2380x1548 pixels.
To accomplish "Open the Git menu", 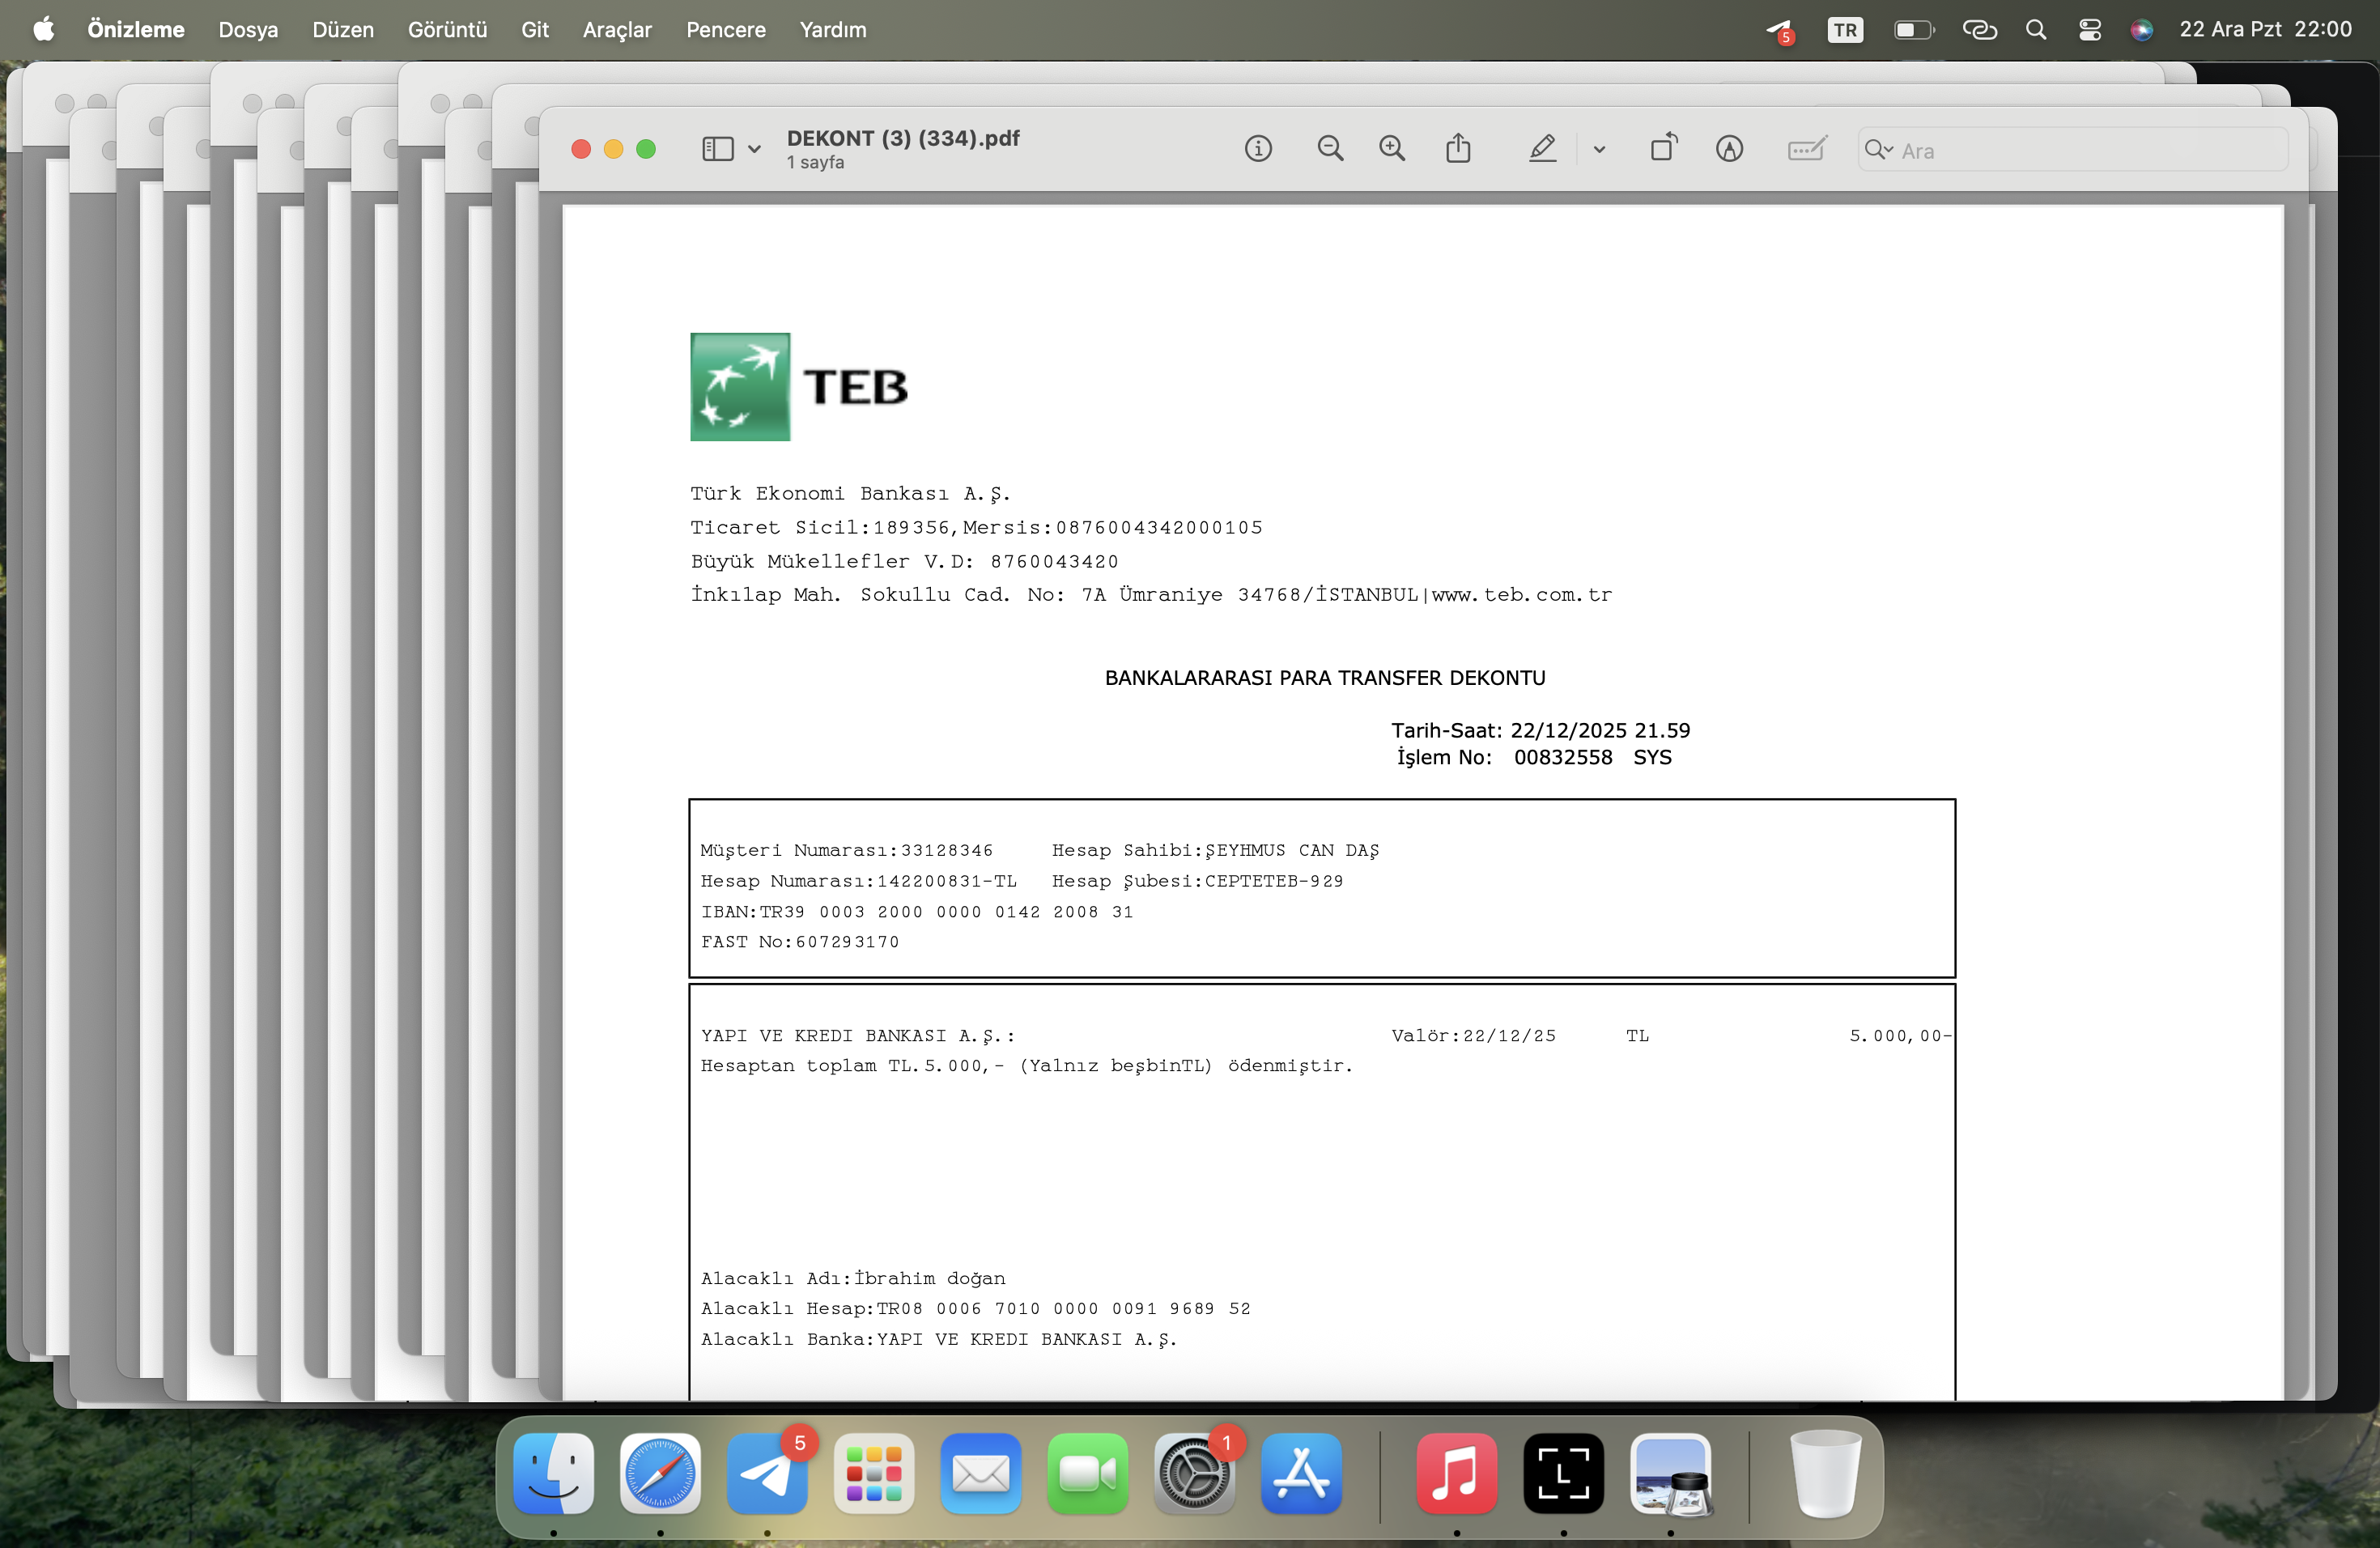I will pos(535,30).
